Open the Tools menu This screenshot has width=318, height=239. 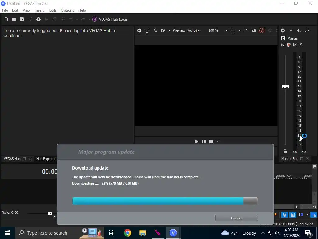point(52,10)
